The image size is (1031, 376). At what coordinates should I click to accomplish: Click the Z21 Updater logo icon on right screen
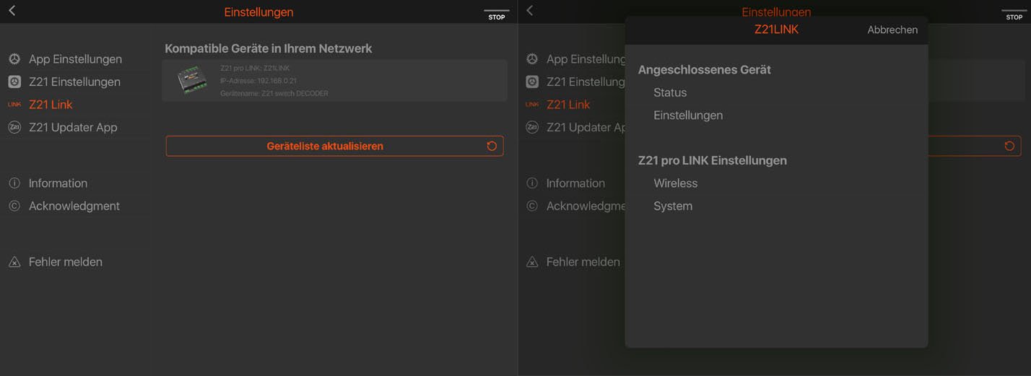[x=532, y=128]
